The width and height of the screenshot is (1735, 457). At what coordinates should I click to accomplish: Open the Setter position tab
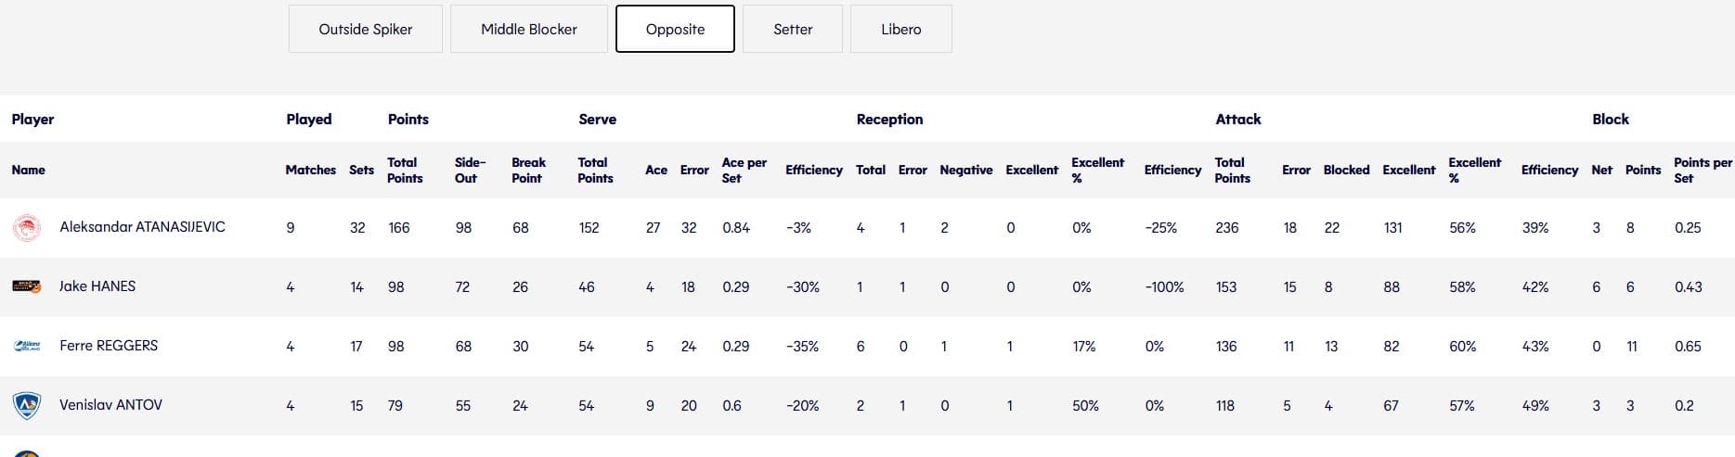pos(792,29)
